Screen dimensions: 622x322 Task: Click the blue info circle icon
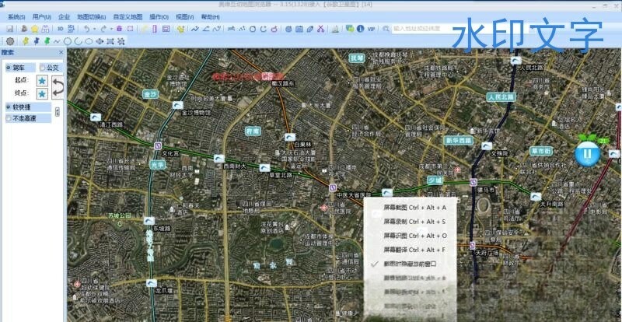pos(360,29)
